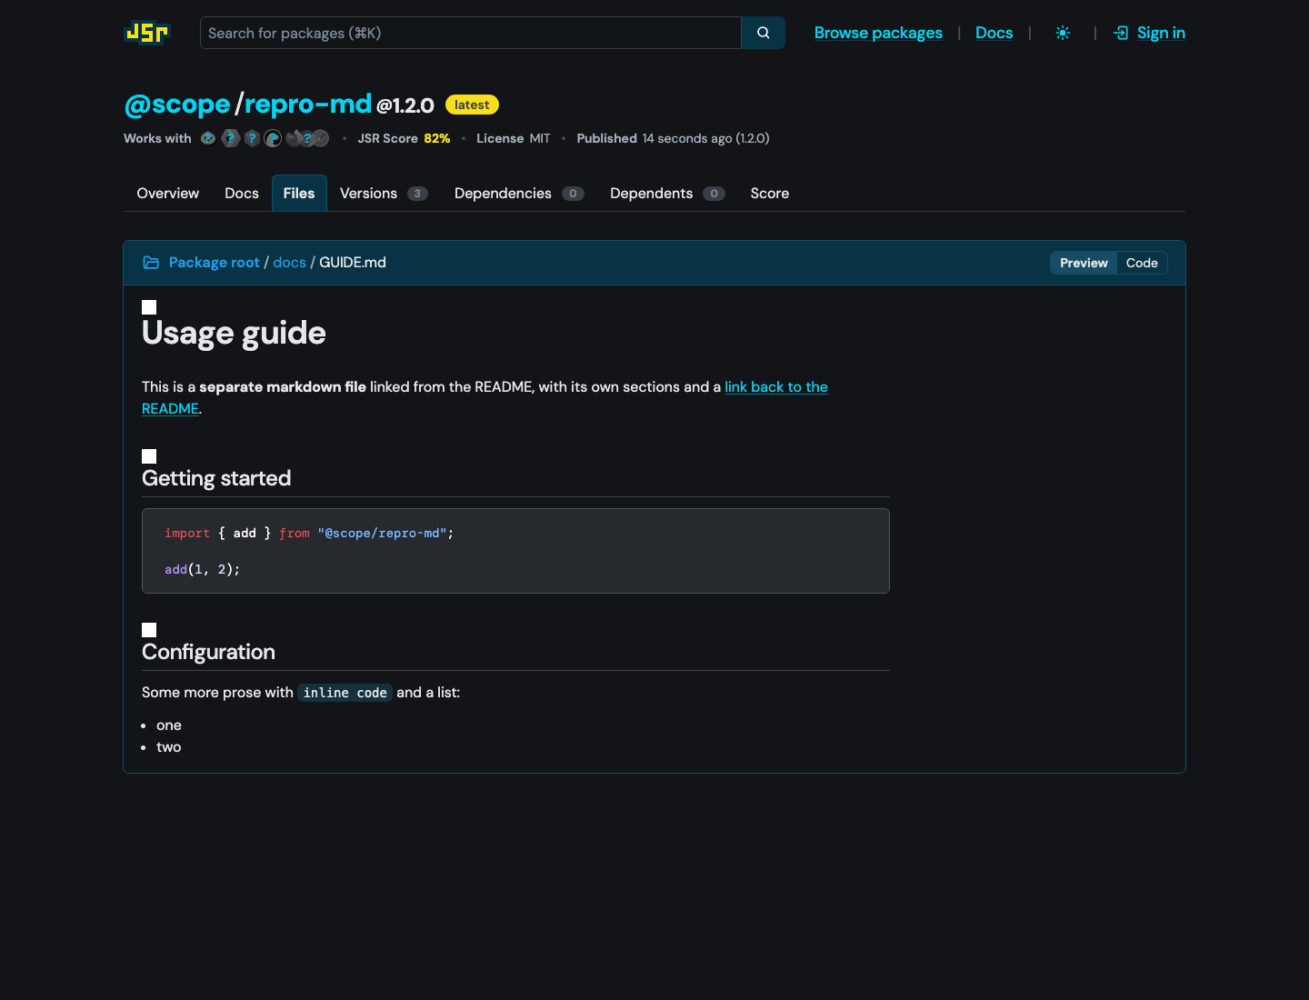Click the 'Getting started' heading
The width and height of the screenshot is (1309, 1000).
click(216, 478)
